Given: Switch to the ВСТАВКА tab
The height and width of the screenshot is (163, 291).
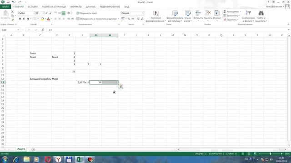Looking at the screenshot, I should (x=33, y=7).
